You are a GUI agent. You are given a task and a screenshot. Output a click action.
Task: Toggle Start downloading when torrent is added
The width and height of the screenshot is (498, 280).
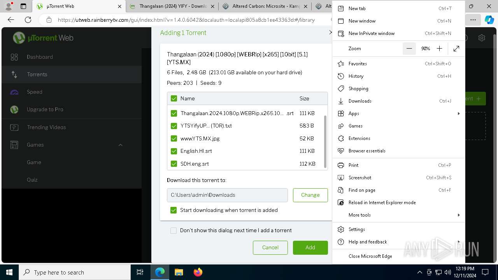click(x=174, y=210)
